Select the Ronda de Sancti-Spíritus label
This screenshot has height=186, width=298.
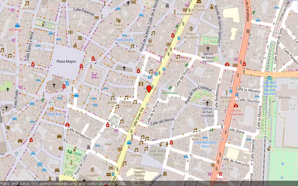[x=218, y=24]
